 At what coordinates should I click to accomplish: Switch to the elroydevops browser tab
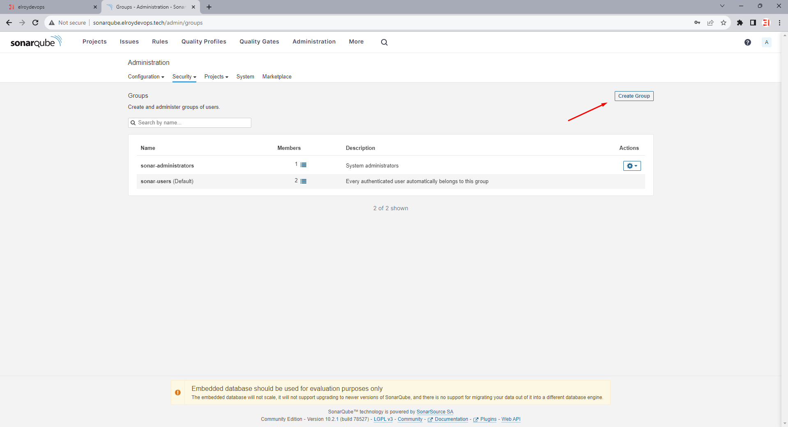point(51,7)
